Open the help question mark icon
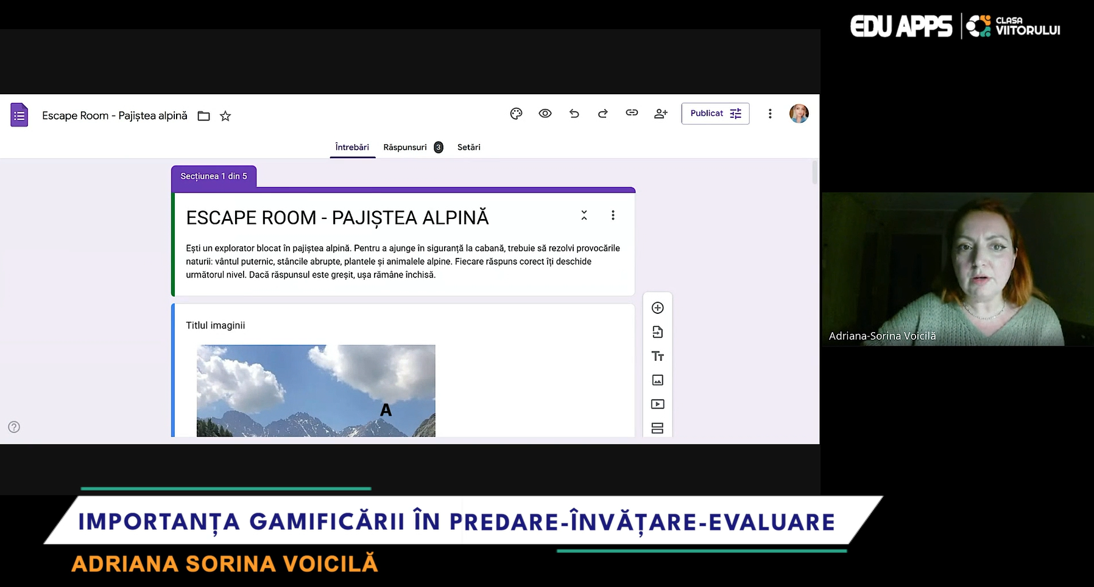Screen dimensions: 1094x587 (14, 427)
